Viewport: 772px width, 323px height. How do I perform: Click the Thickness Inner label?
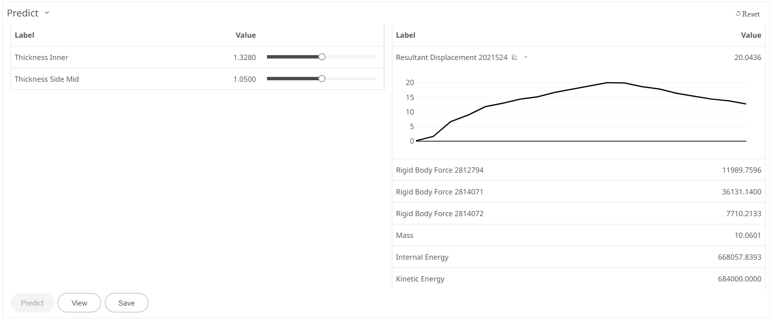(x=42, y=58)
